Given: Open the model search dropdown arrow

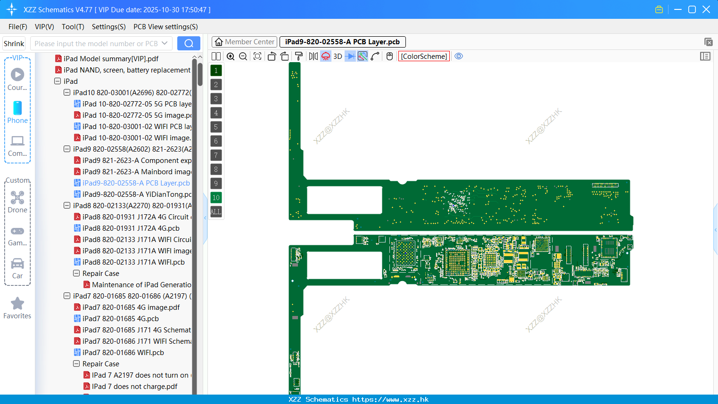Looking at the screenshot, I should (x=165, y=43).
